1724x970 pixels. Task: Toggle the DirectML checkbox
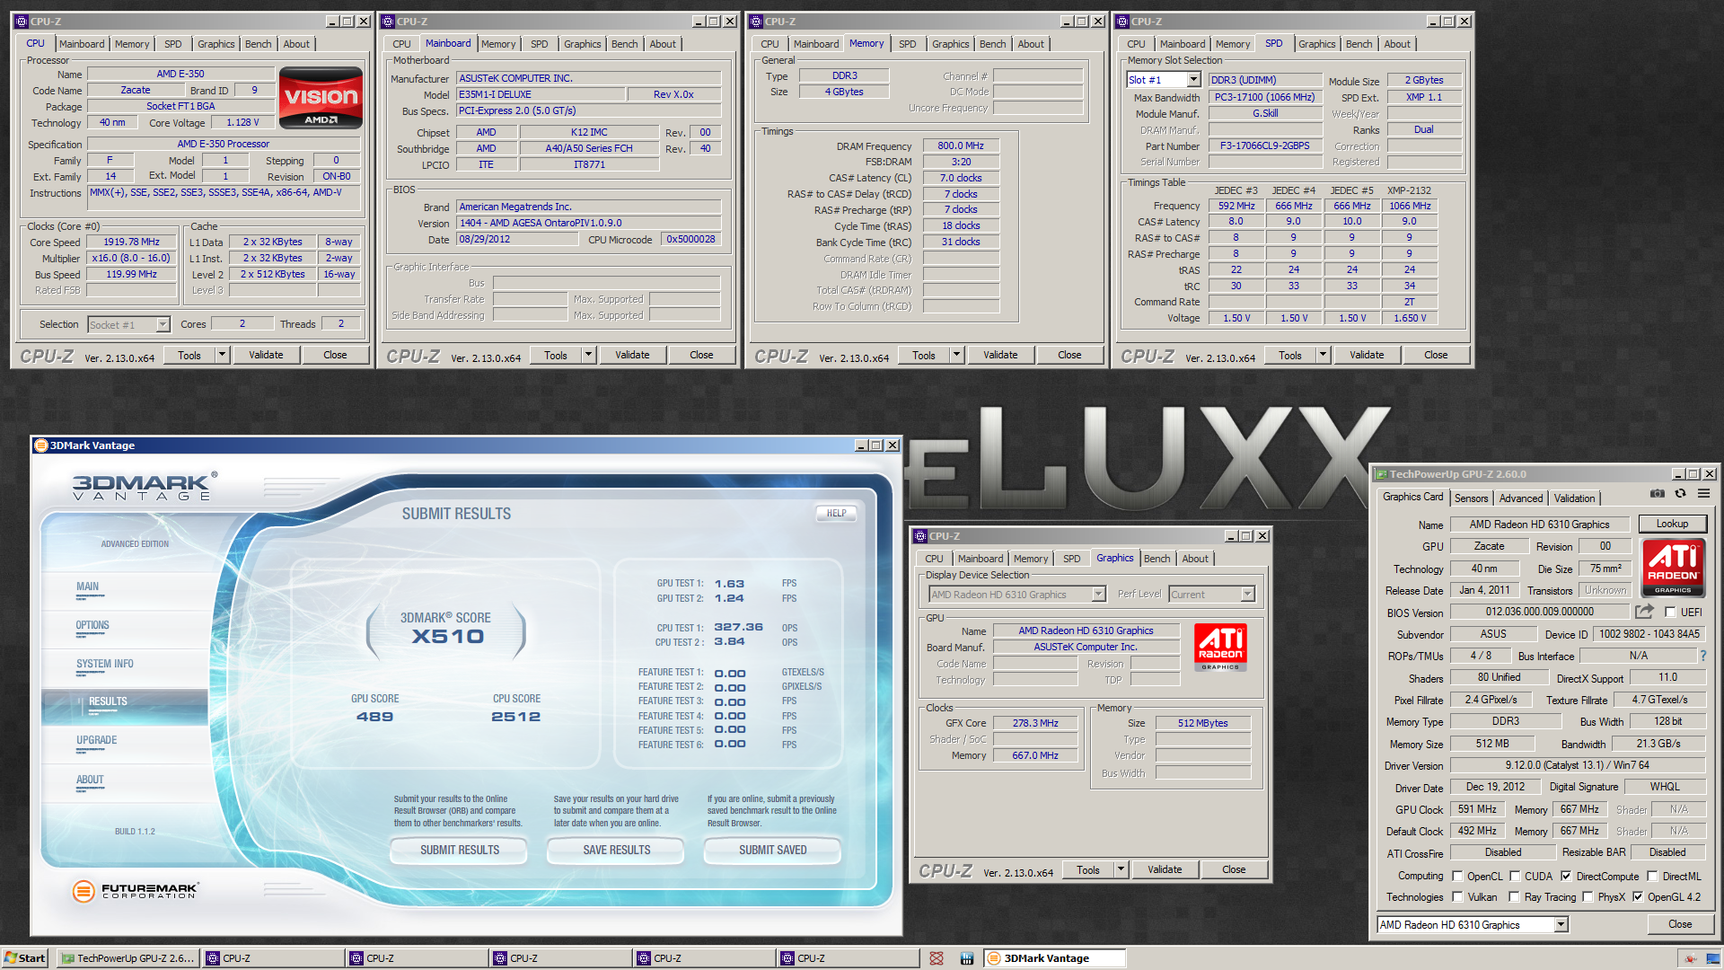(x=1652, y=877)
